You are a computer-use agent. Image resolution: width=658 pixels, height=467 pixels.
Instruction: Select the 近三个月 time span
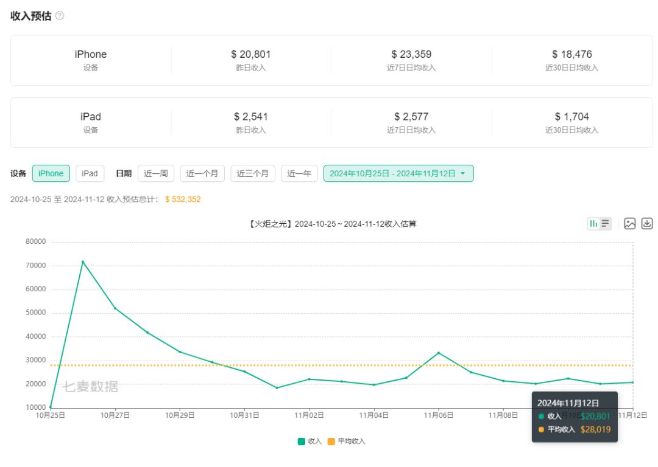click(x=253, y=173)
